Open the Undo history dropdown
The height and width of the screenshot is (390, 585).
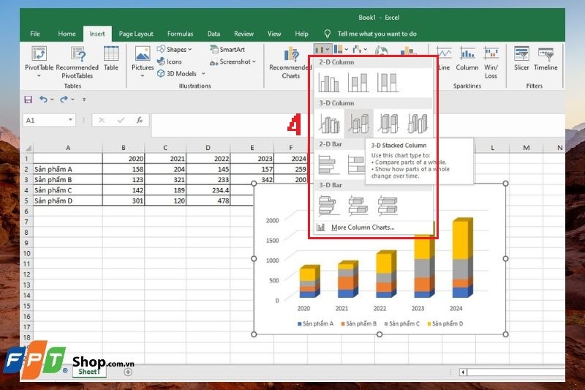(x=52, y=100)
